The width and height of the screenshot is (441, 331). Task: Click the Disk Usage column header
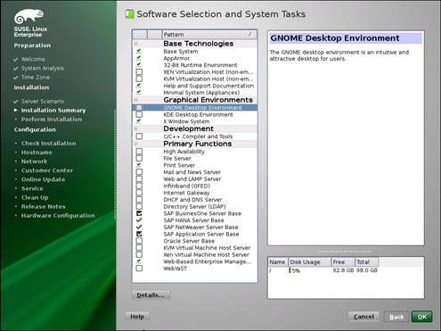(309, 262)
